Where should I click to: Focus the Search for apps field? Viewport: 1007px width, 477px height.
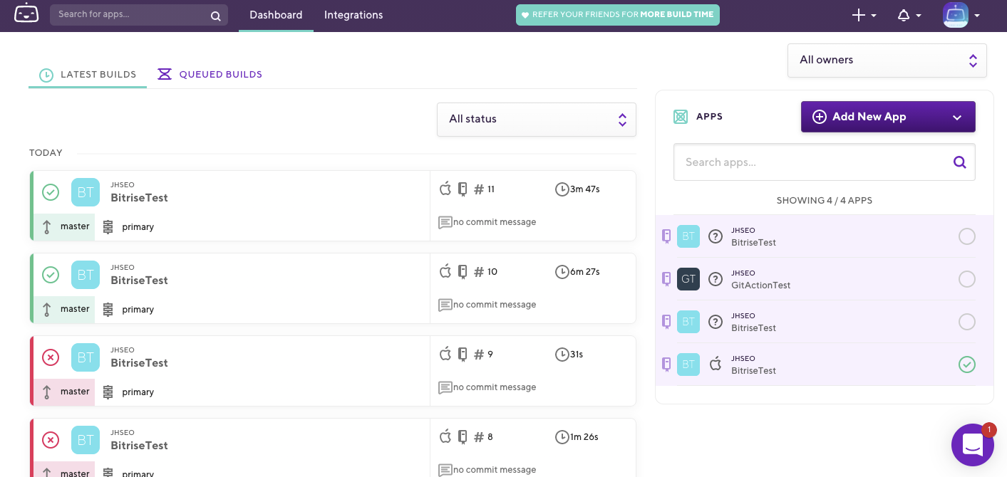[x=139, y=15]
